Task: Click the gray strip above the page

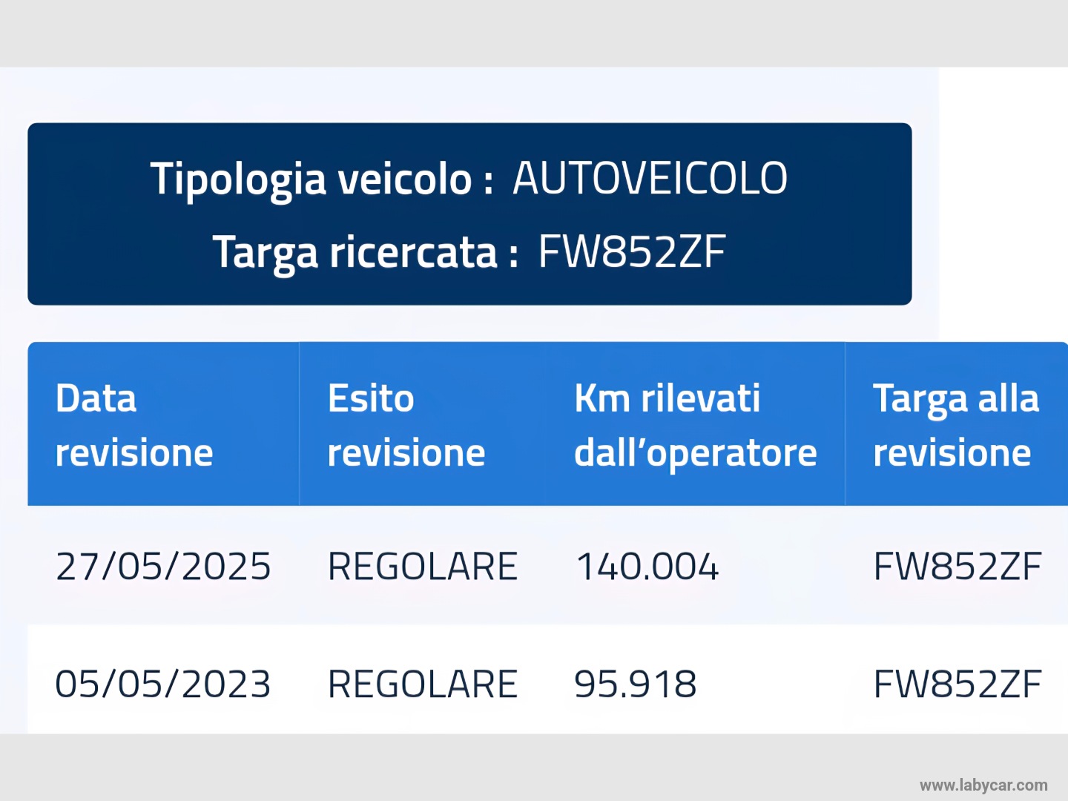Action: [534, 33]
